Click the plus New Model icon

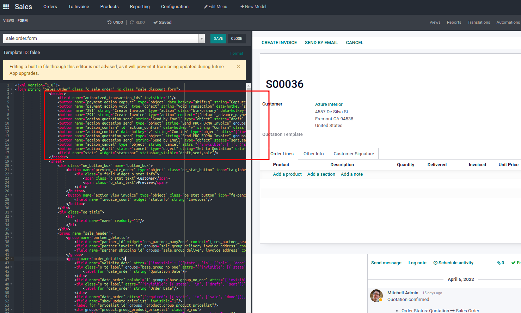tap(242, 7)
